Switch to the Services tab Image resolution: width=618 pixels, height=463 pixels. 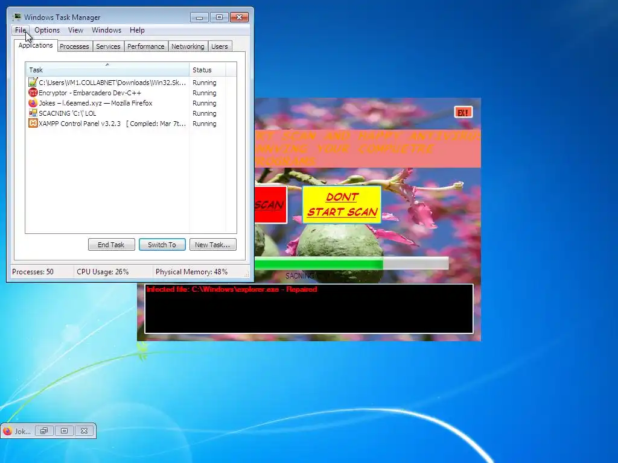[x=108, y=46]
